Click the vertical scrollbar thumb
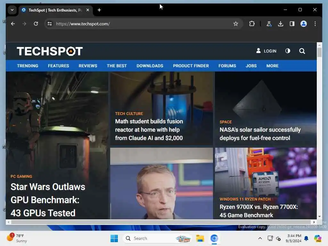The image size is (328, 246). tap(319, 53)
